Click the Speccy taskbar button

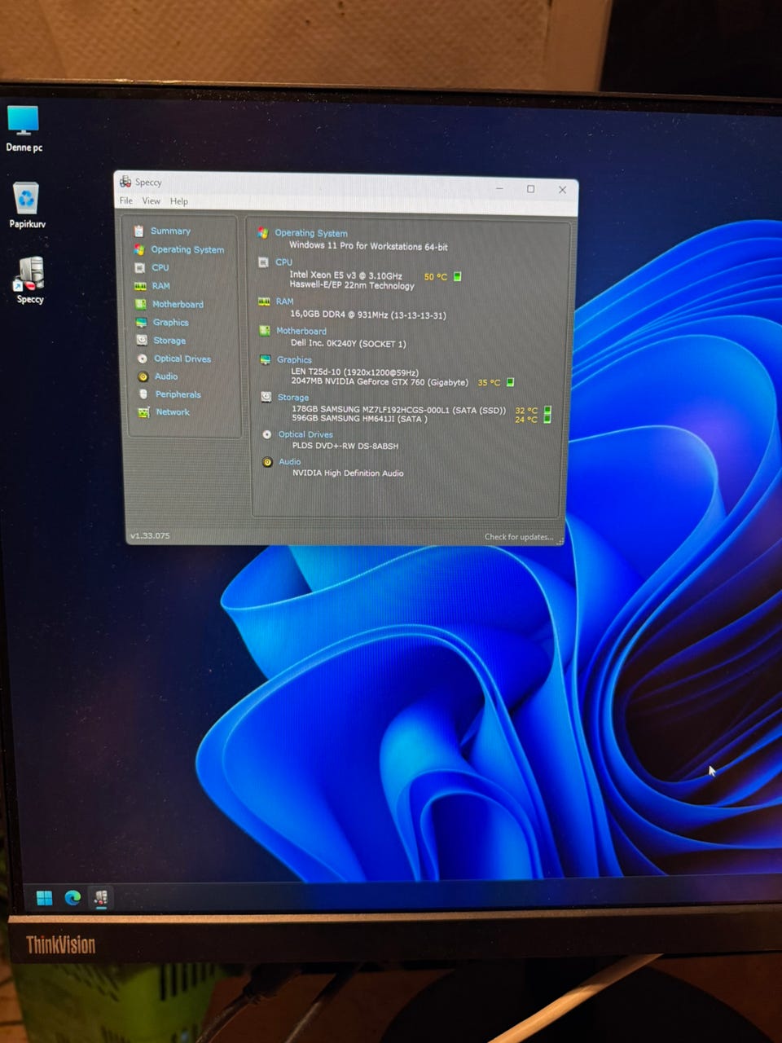[x=101, y=898]
